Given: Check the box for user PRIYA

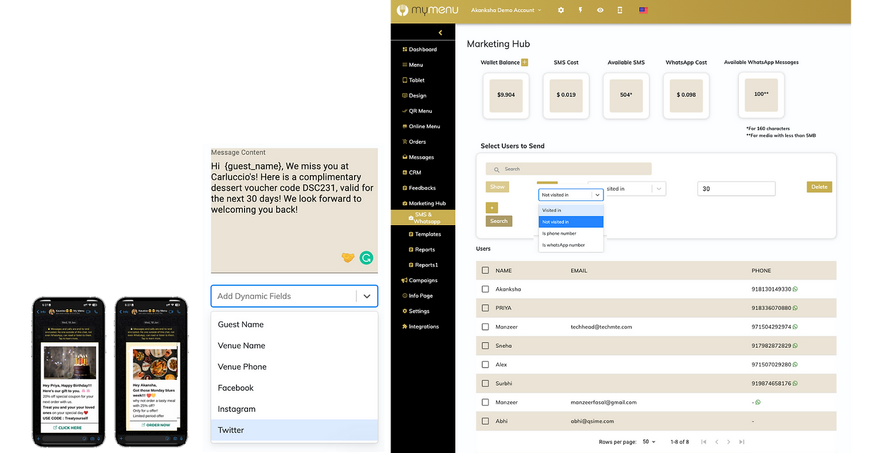Looking at the screenshot, I should (486, 308).
